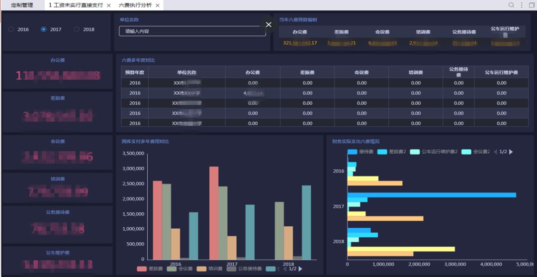Toggle the 接待费 legend item in horizontal chart
Screen dimensions: 537x277
coord(361,152)
